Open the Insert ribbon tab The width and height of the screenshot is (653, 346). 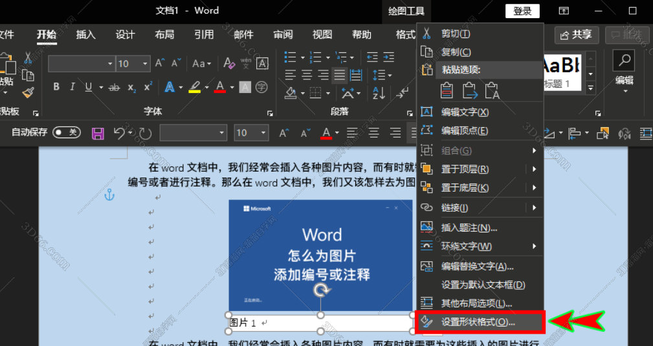86,34
